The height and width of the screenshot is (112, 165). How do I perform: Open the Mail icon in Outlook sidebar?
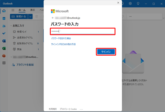pos(4,11)
